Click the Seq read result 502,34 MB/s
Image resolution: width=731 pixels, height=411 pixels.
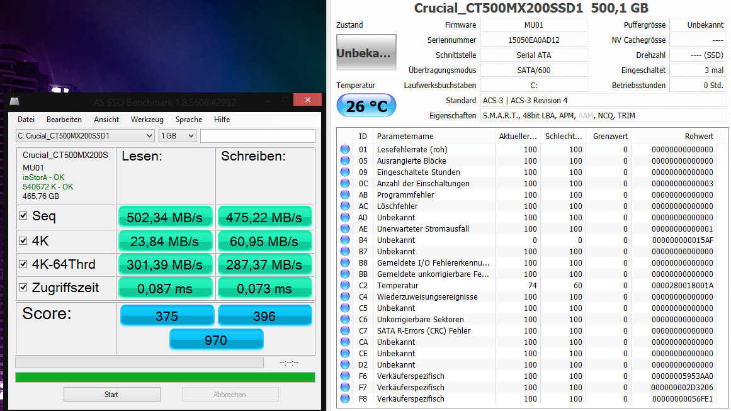pyautogui.click(x=165, y=217)
